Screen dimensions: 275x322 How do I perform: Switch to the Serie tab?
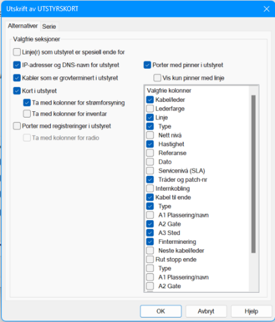(49, 26)
